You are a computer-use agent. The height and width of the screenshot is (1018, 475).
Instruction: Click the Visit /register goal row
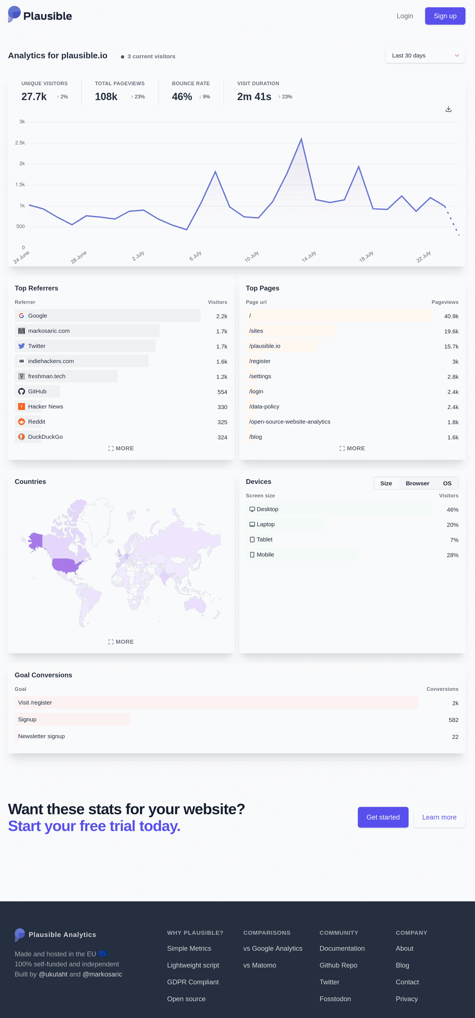pyautogui.click(x=237, y=702)
